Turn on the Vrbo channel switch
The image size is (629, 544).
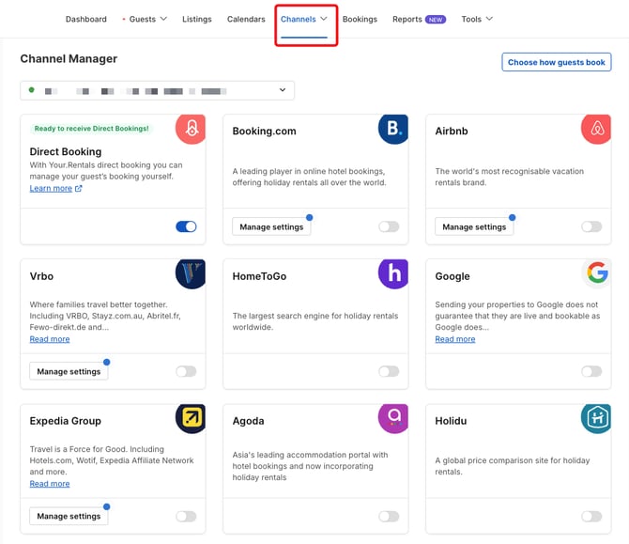click(x=186, y=371)
